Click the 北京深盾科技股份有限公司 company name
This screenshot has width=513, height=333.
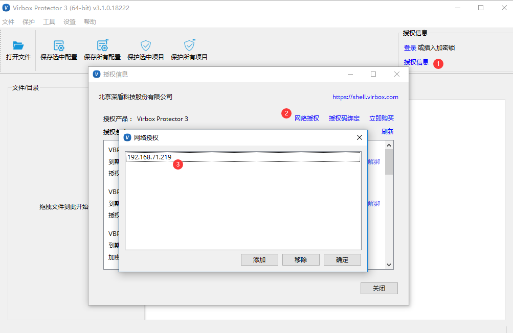[x=136, y=97]
